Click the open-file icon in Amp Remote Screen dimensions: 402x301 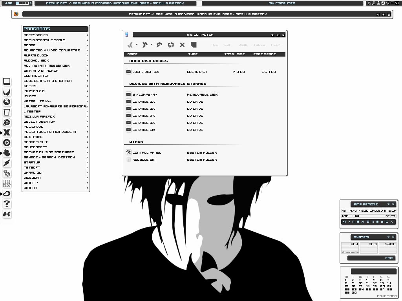coord(377,222)
